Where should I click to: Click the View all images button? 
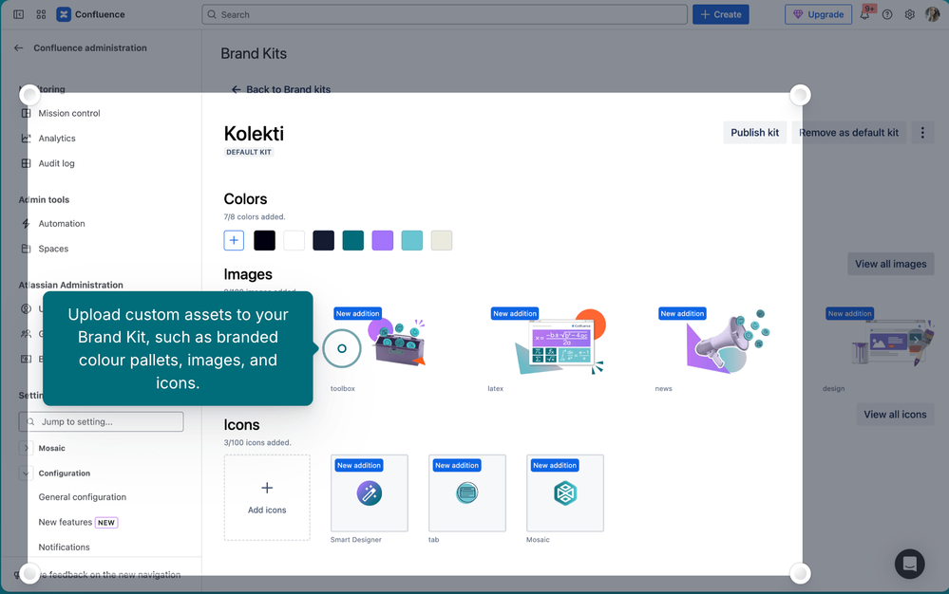(x=891, y=264)
